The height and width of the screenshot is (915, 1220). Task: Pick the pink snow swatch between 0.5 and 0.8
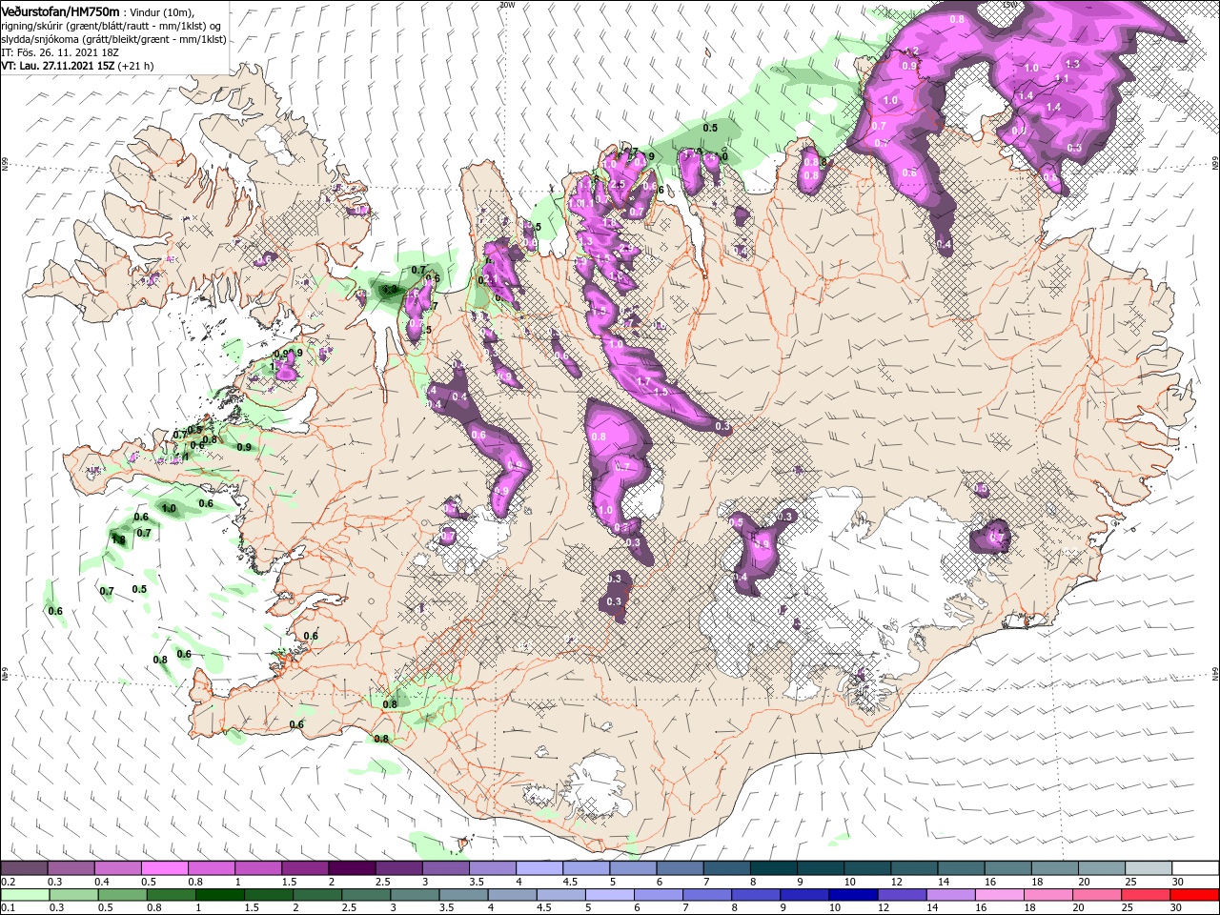(x=165, y=867)
